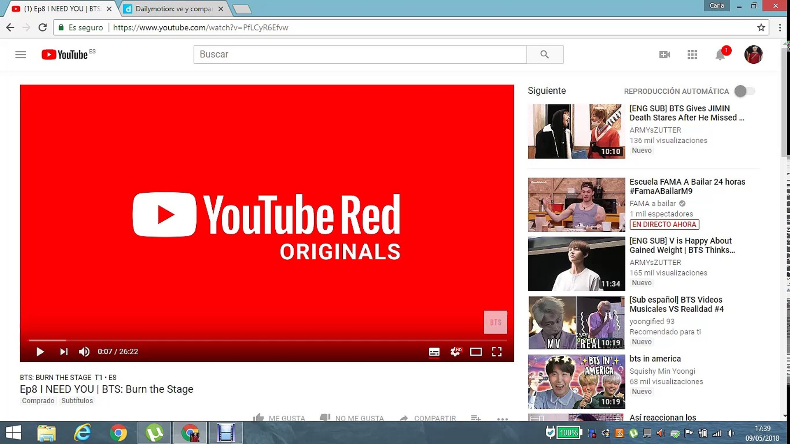Open the player settings gear menu

coord(455,351)
